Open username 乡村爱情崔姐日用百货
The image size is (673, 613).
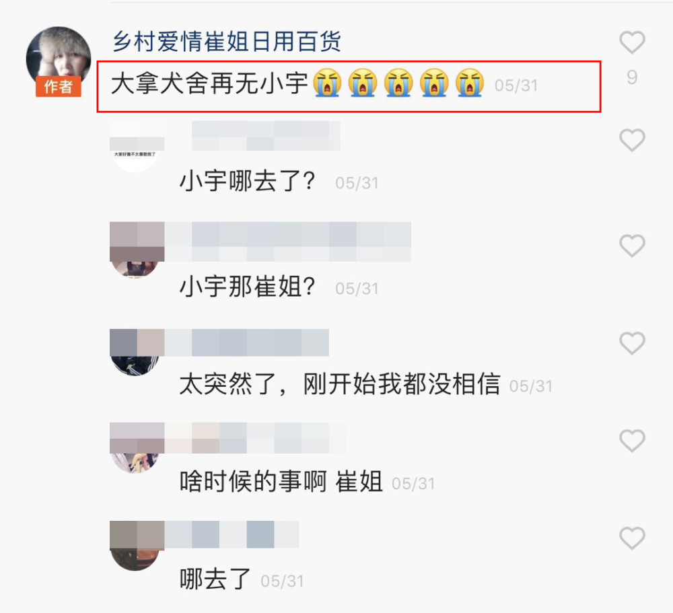pyautogui.click(x=227, y=42)
